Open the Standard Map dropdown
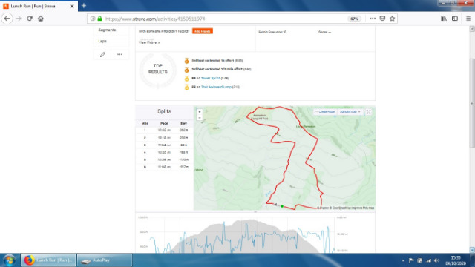The height and width of the screenshot is (267, 475). pos(350,112)
